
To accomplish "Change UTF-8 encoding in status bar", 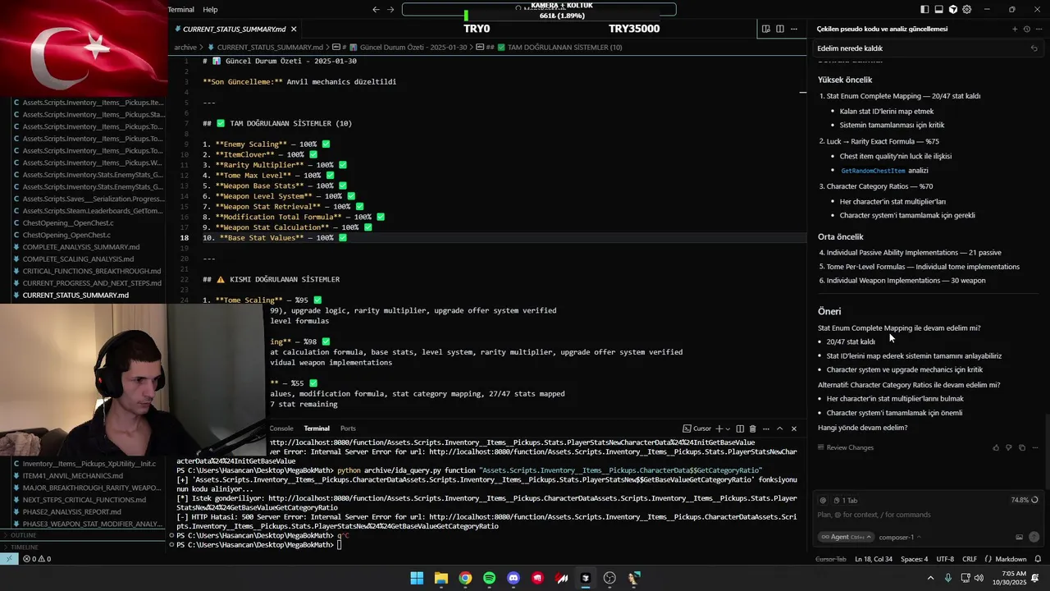I will click(x=945, y=559).
